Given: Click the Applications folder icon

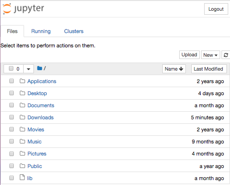Looking at the screenshot, I should [22, 81].
